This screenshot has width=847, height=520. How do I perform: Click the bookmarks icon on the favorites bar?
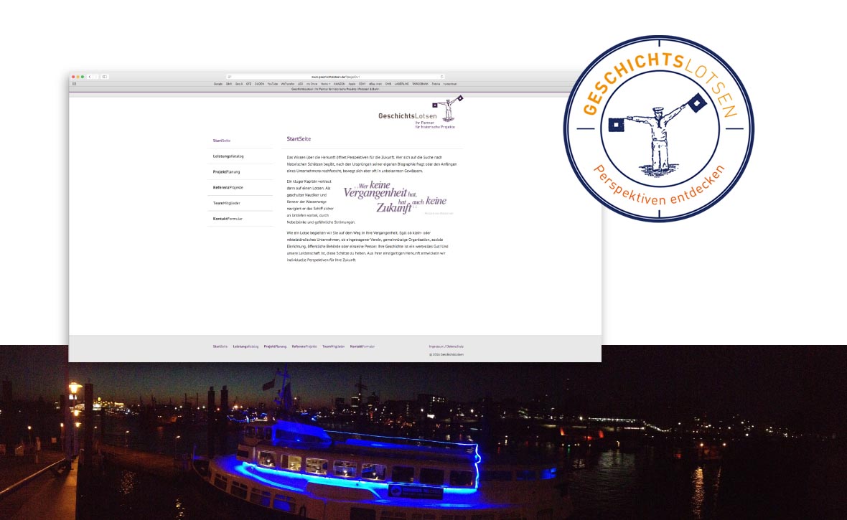tap(75, 84)
